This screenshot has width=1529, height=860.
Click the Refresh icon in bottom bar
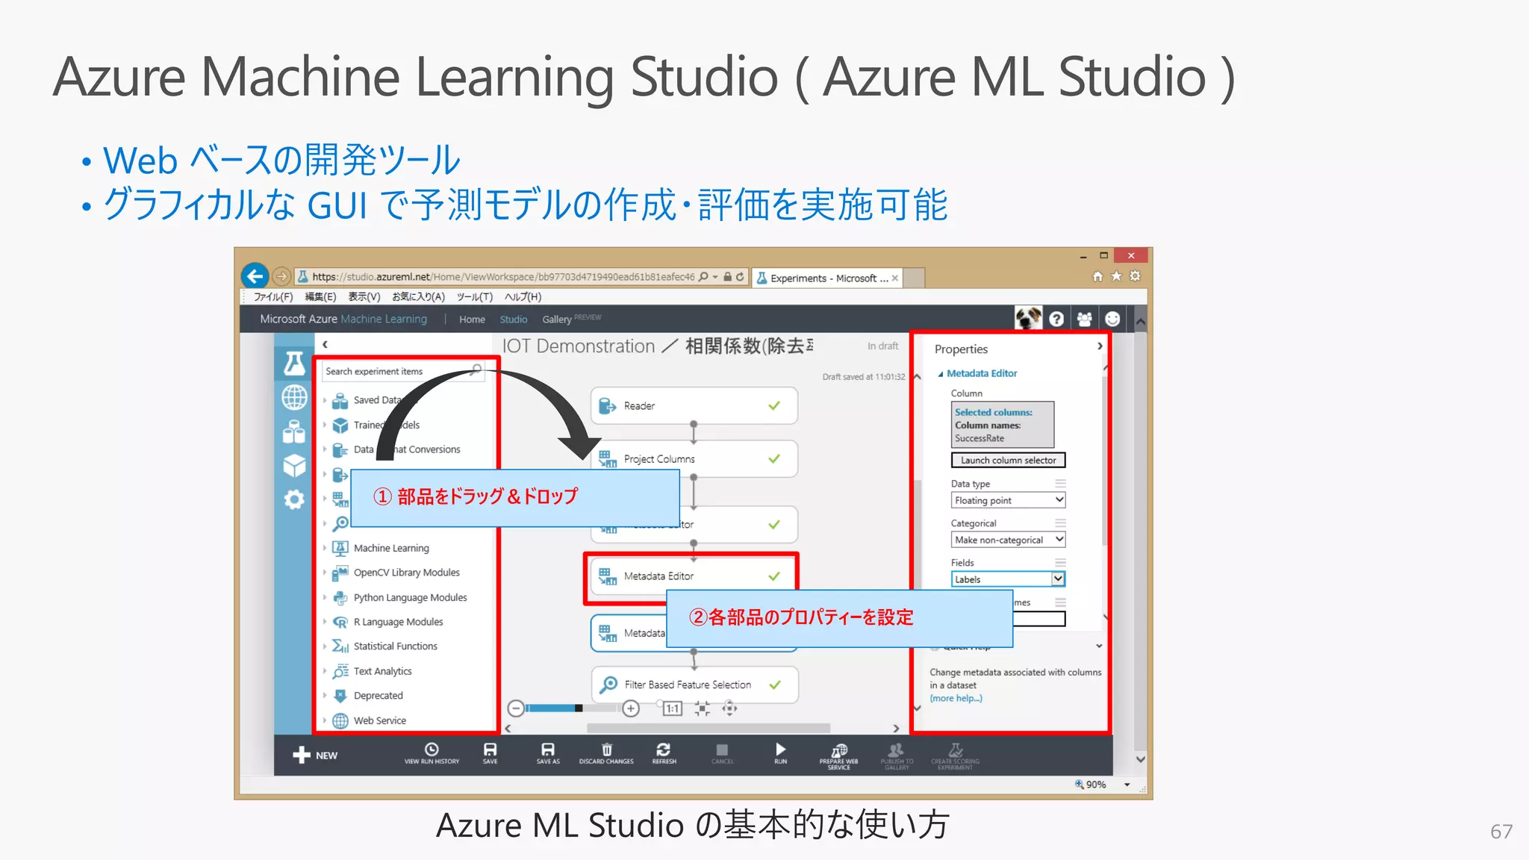(x=664, y=753)
